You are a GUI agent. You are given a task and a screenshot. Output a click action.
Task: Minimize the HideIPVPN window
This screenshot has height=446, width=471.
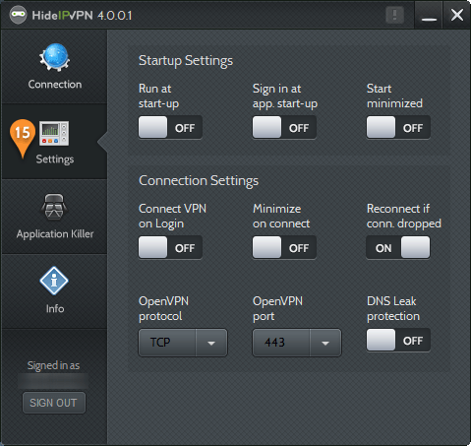click(429, 15)
